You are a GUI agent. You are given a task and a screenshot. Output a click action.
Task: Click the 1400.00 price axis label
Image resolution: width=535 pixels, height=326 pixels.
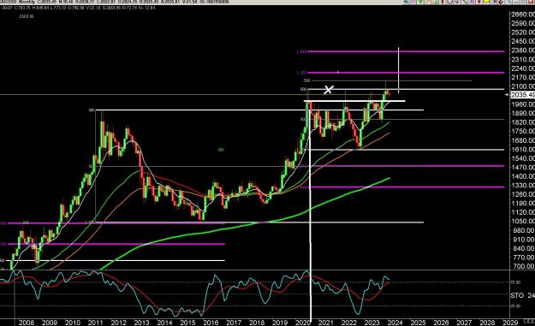[523, 176]
